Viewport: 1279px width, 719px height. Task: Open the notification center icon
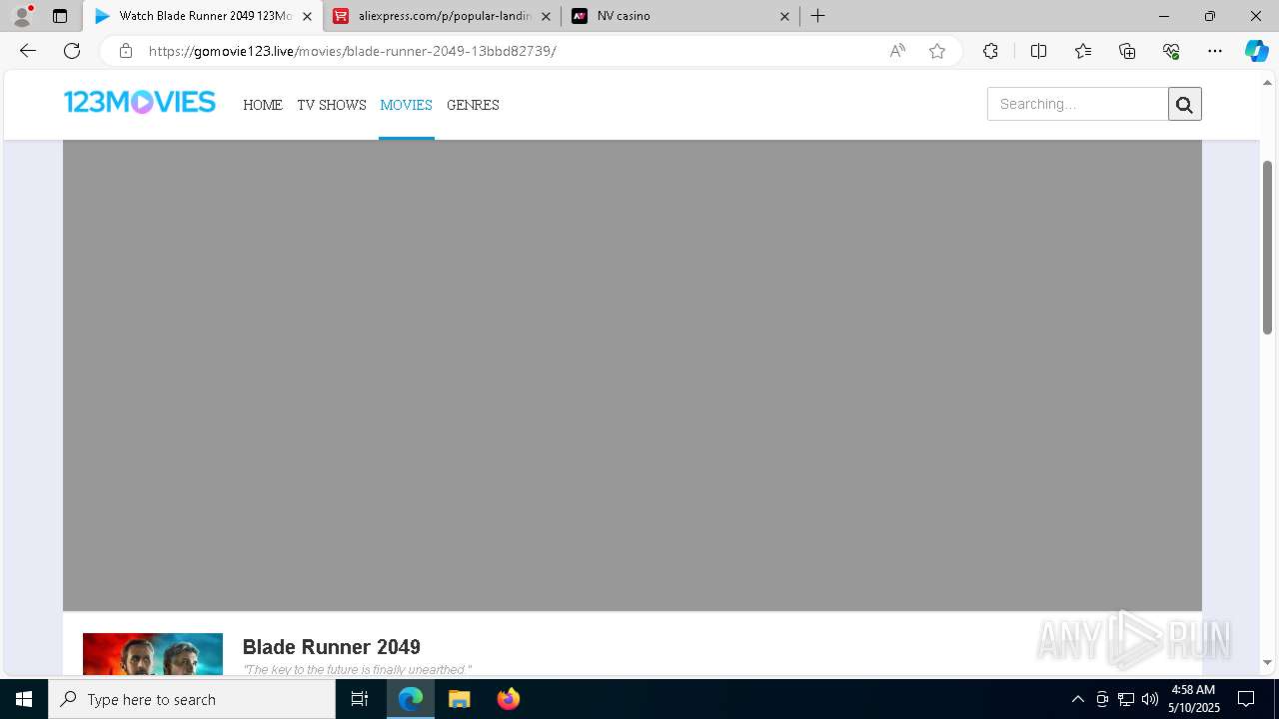click(1246, 699)
